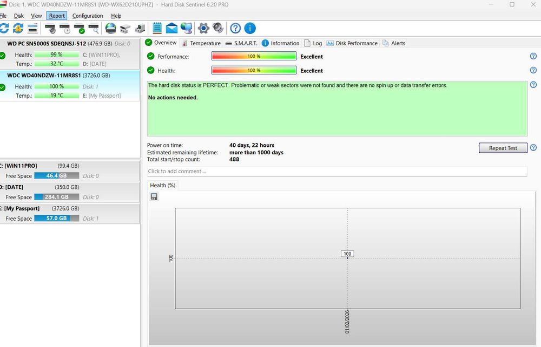Click the start/stop count value 488
The height and width of the screenshot is (347, 541).
click(x=234, y=159)
